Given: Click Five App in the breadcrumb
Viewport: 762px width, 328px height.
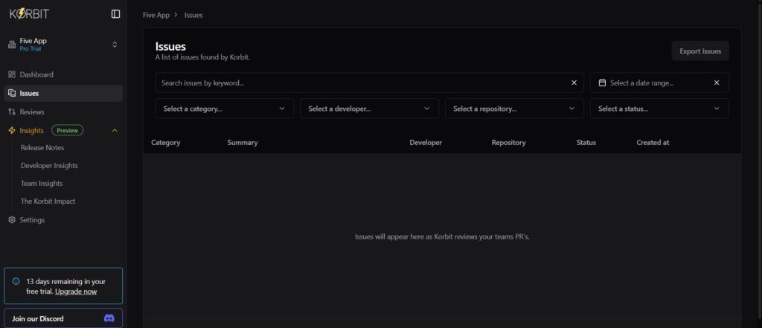Looking at the screenshot, I should (x=156, y=15).
